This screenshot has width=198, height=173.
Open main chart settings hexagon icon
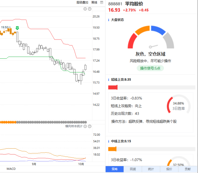tap(85, 9)
